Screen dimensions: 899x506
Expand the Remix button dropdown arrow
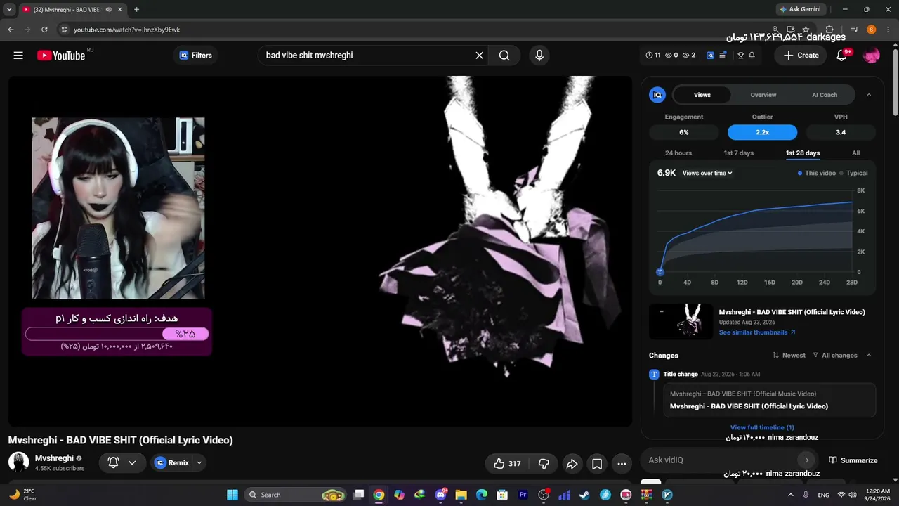tap(199, 462)
